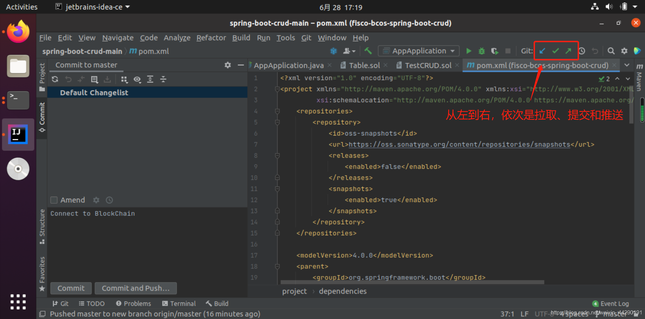Collapse the fold arrow on the repositories line

277,111
